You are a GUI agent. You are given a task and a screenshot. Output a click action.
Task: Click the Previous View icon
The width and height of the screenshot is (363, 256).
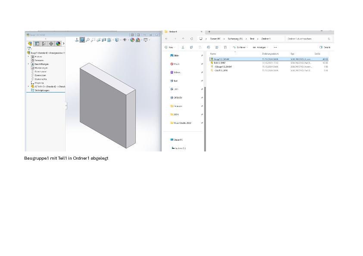pos(93,40)
